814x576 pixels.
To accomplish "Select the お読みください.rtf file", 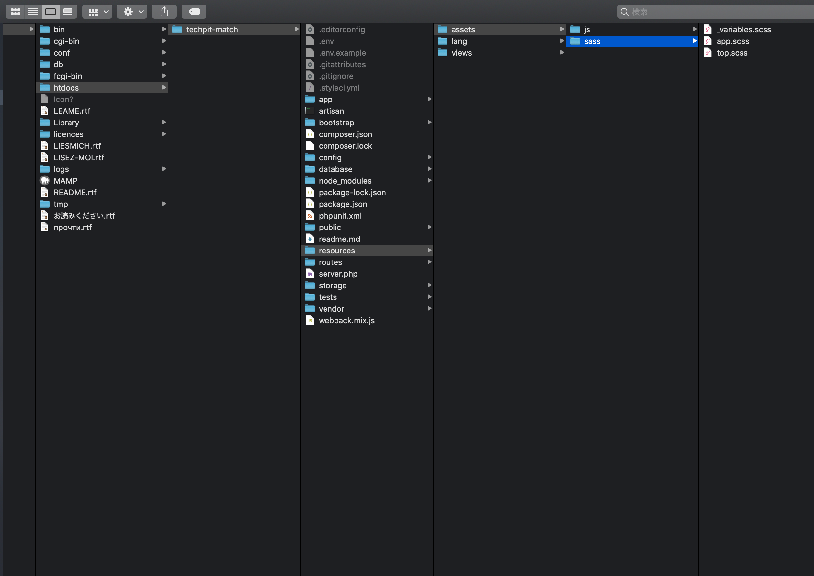I will coord(102,216).
